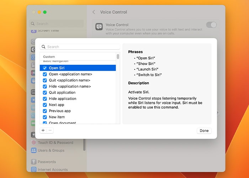This screenshot has width=249, height=178.
Task: Toggle the Voice Control switch
Action: coord(211,25)
